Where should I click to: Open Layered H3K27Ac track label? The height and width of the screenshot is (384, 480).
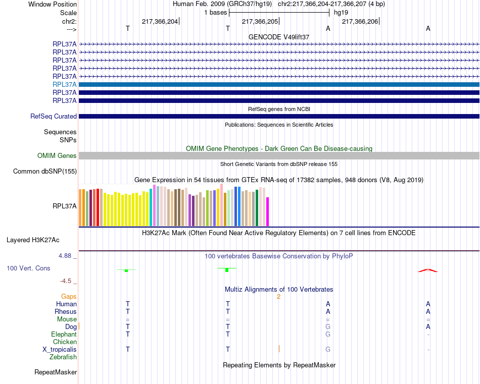(x=33, y=240)
